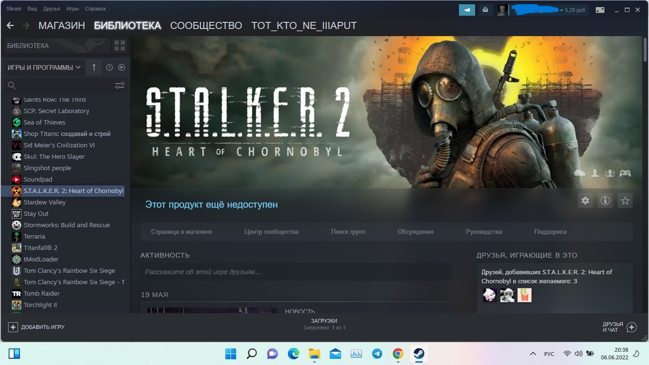
Task: Click the Steam Cloud icon on banner
Action: tap(580, 173)
